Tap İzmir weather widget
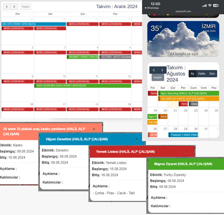This screenshot has width=224, height=215. pyautogui.click(x=183, y=39)
